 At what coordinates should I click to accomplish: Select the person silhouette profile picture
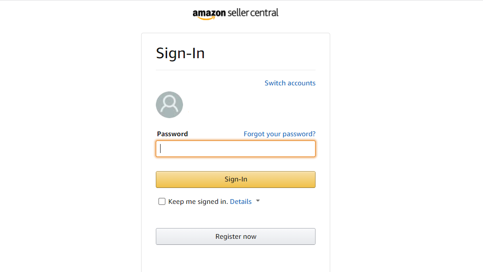click(x=170, y=105)
